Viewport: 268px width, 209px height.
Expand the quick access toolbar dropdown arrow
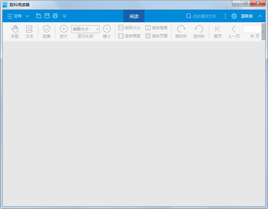coord(64,16)
